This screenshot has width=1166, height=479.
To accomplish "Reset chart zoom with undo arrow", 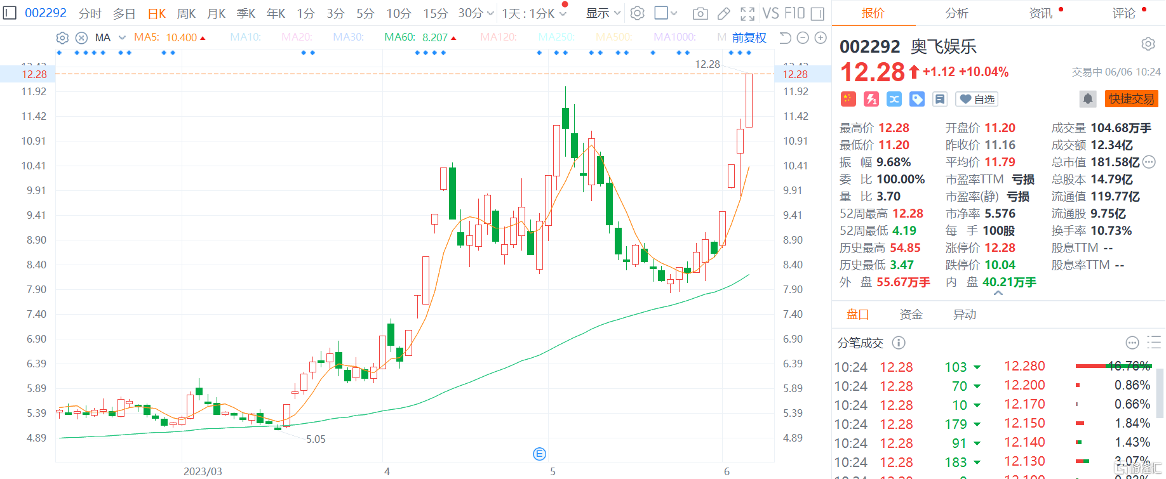I will 785,38.
